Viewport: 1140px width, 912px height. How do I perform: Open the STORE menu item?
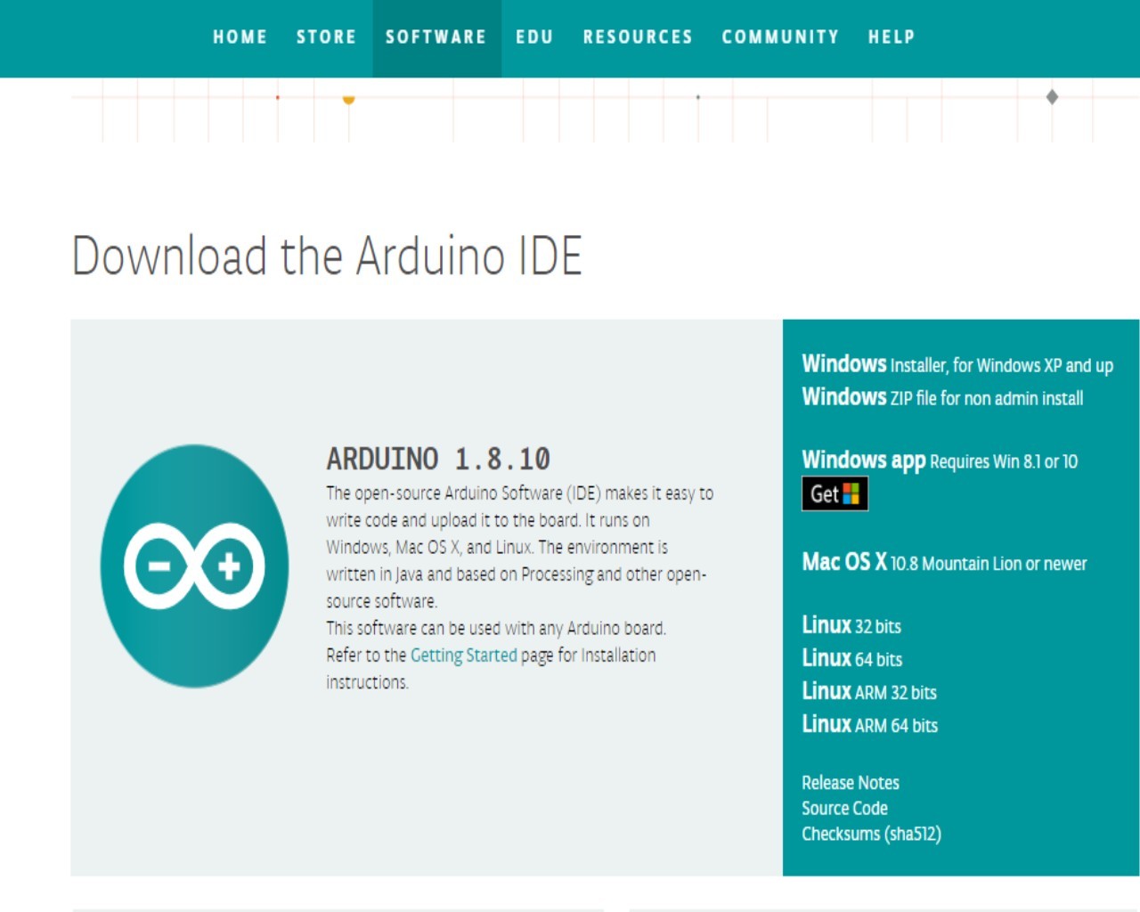[326, 37]
